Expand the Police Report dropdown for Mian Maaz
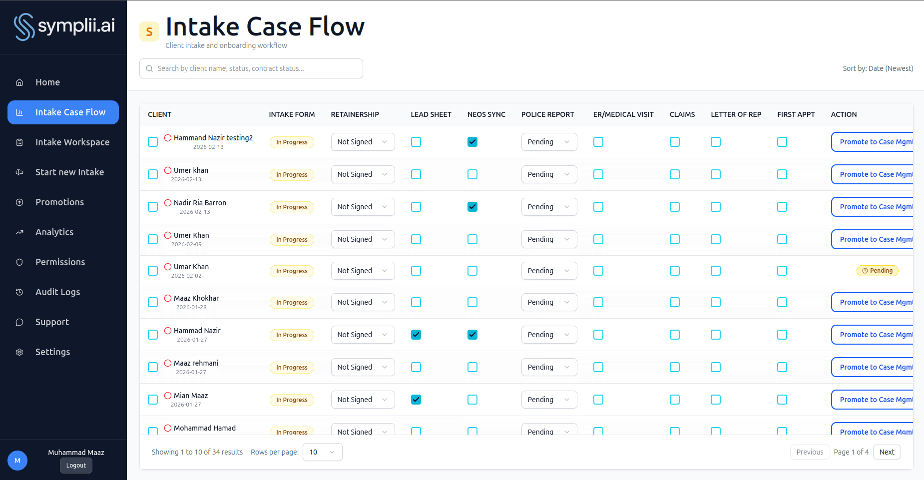Viewport: 924px width, 480px height. [549, 399]
